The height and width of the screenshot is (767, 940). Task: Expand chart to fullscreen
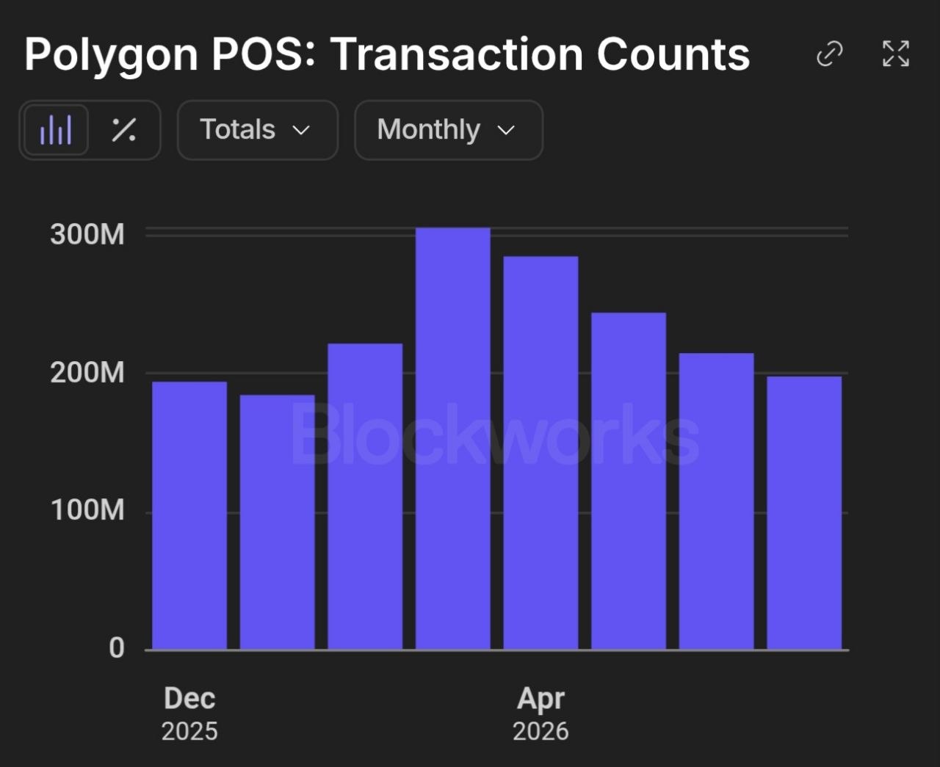(896, 54)
